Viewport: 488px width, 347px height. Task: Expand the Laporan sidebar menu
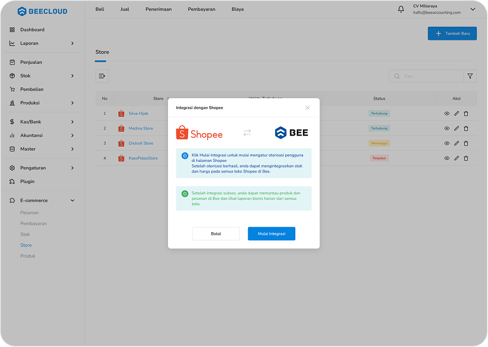click(x=30, y=43)
